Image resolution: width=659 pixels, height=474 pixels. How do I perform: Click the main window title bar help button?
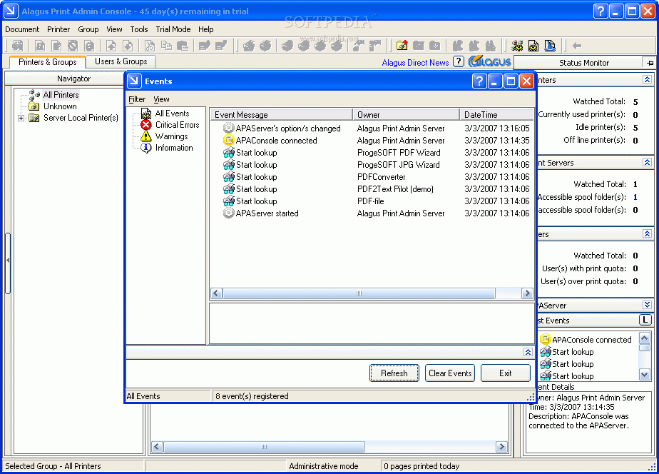[601, 11]
